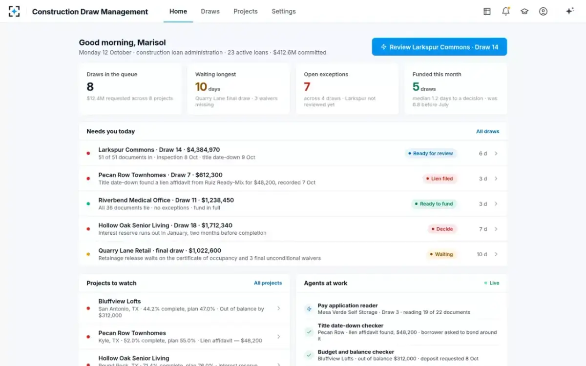Open the Projects tab
This screenshot has height=366, width=586.
(246, 11)
